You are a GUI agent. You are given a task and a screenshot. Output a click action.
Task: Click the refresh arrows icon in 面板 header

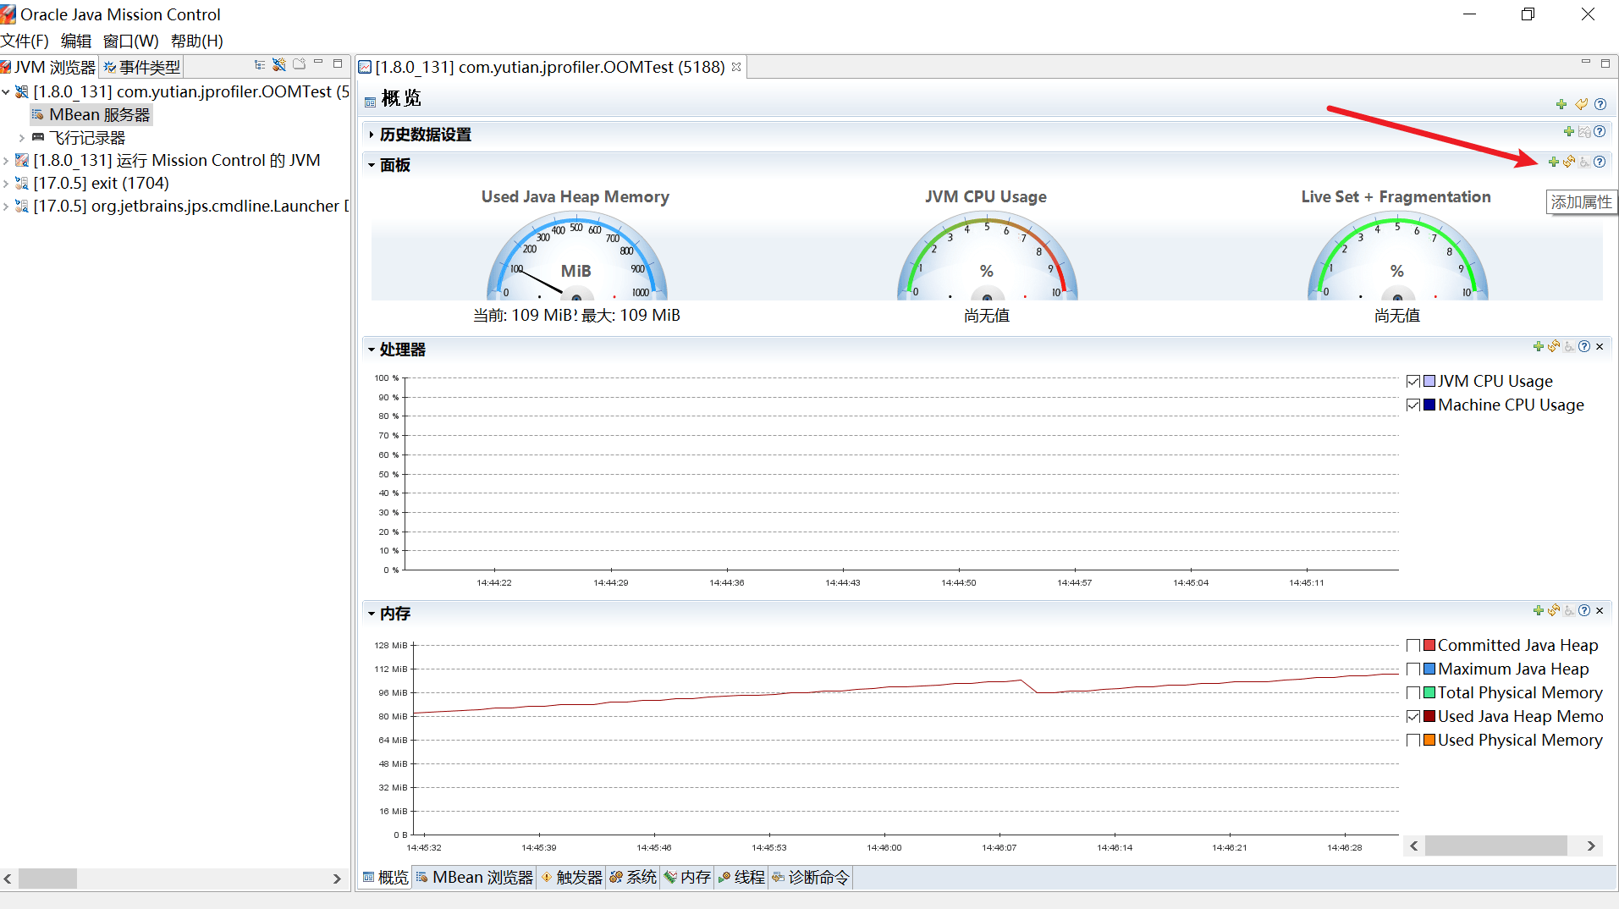1569,162
